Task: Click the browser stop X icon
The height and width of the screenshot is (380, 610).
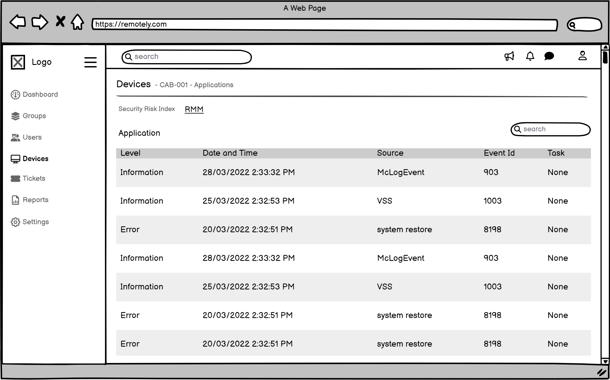Action: pyautogui.click(x=60, y=21)
